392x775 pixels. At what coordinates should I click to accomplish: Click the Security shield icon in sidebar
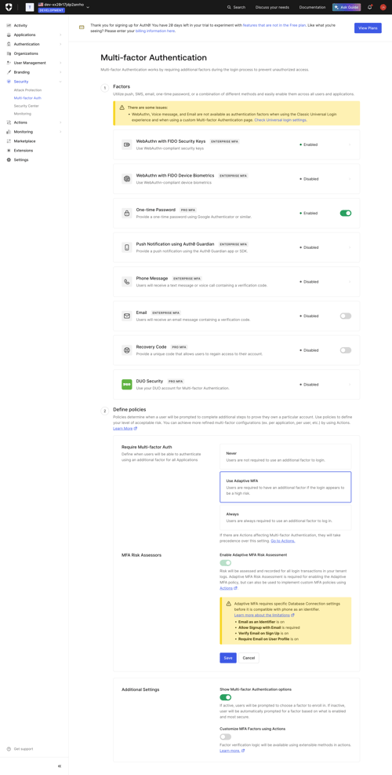(x=9, y=82)
